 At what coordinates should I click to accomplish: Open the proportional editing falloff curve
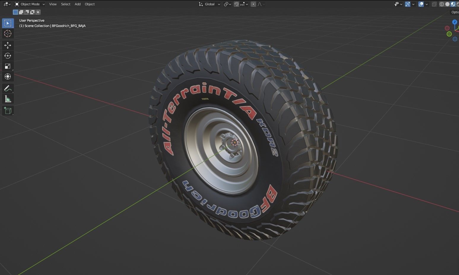tap(261, 4)
